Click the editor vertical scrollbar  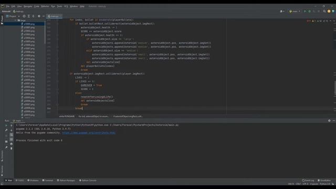(335, 88)
